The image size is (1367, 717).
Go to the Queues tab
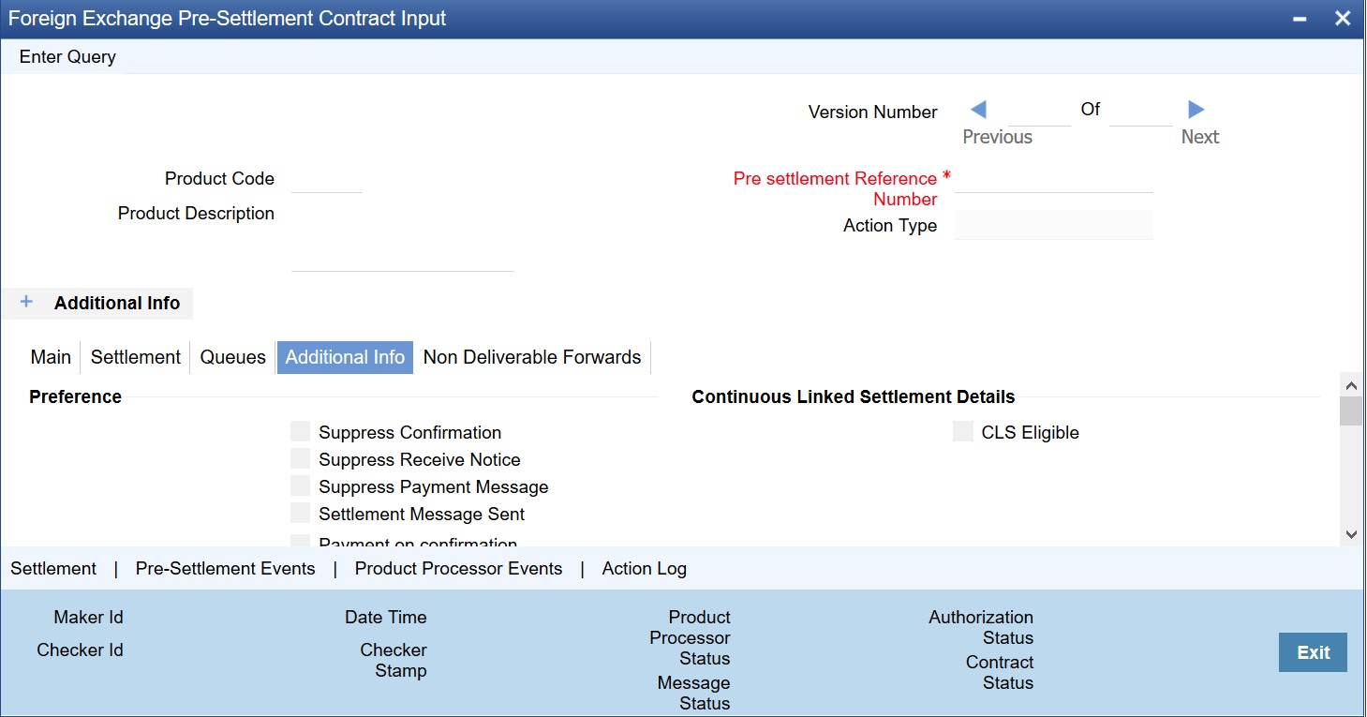(x=233, y=357)
